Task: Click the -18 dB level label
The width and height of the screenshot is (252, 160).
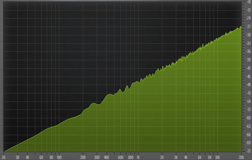Action: pos(247,2)
